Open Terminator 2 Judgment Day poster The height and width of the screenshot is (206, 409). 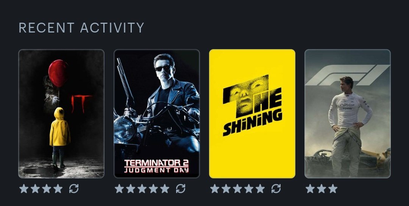(x=157, y=114)
